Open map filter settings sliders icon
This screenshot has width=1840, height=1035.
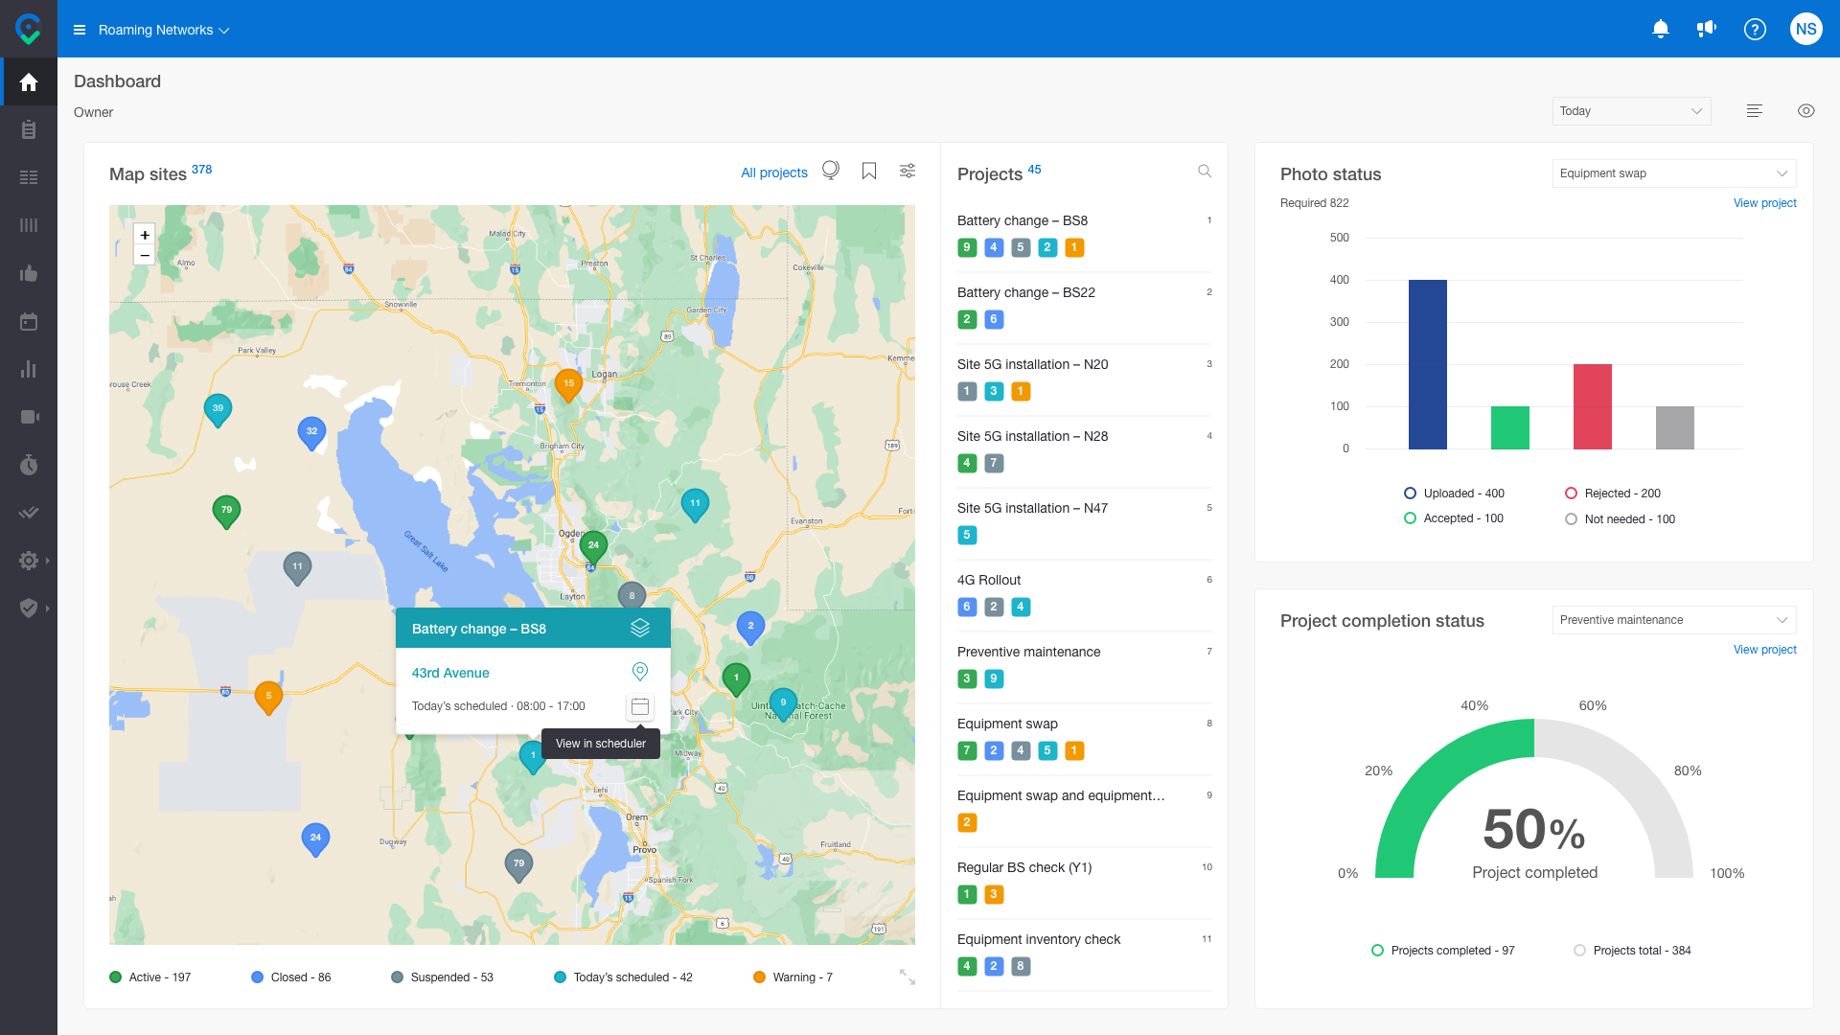pyautogui.click(x=907, y=171)
